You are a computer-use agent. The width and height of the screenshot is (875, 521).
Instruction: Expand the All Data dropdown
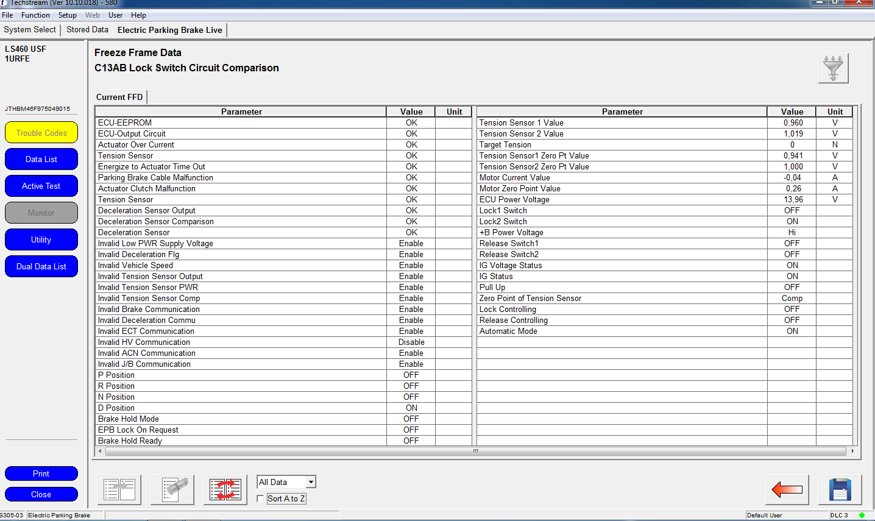(x=311, y=482)
